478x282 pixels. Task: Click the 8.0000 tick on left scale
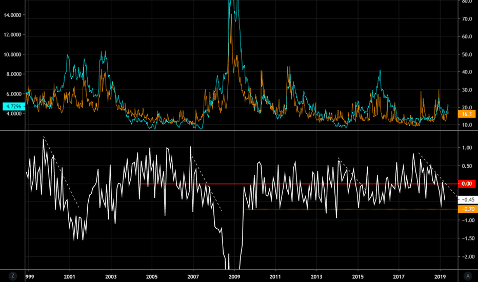pos(14,74)
